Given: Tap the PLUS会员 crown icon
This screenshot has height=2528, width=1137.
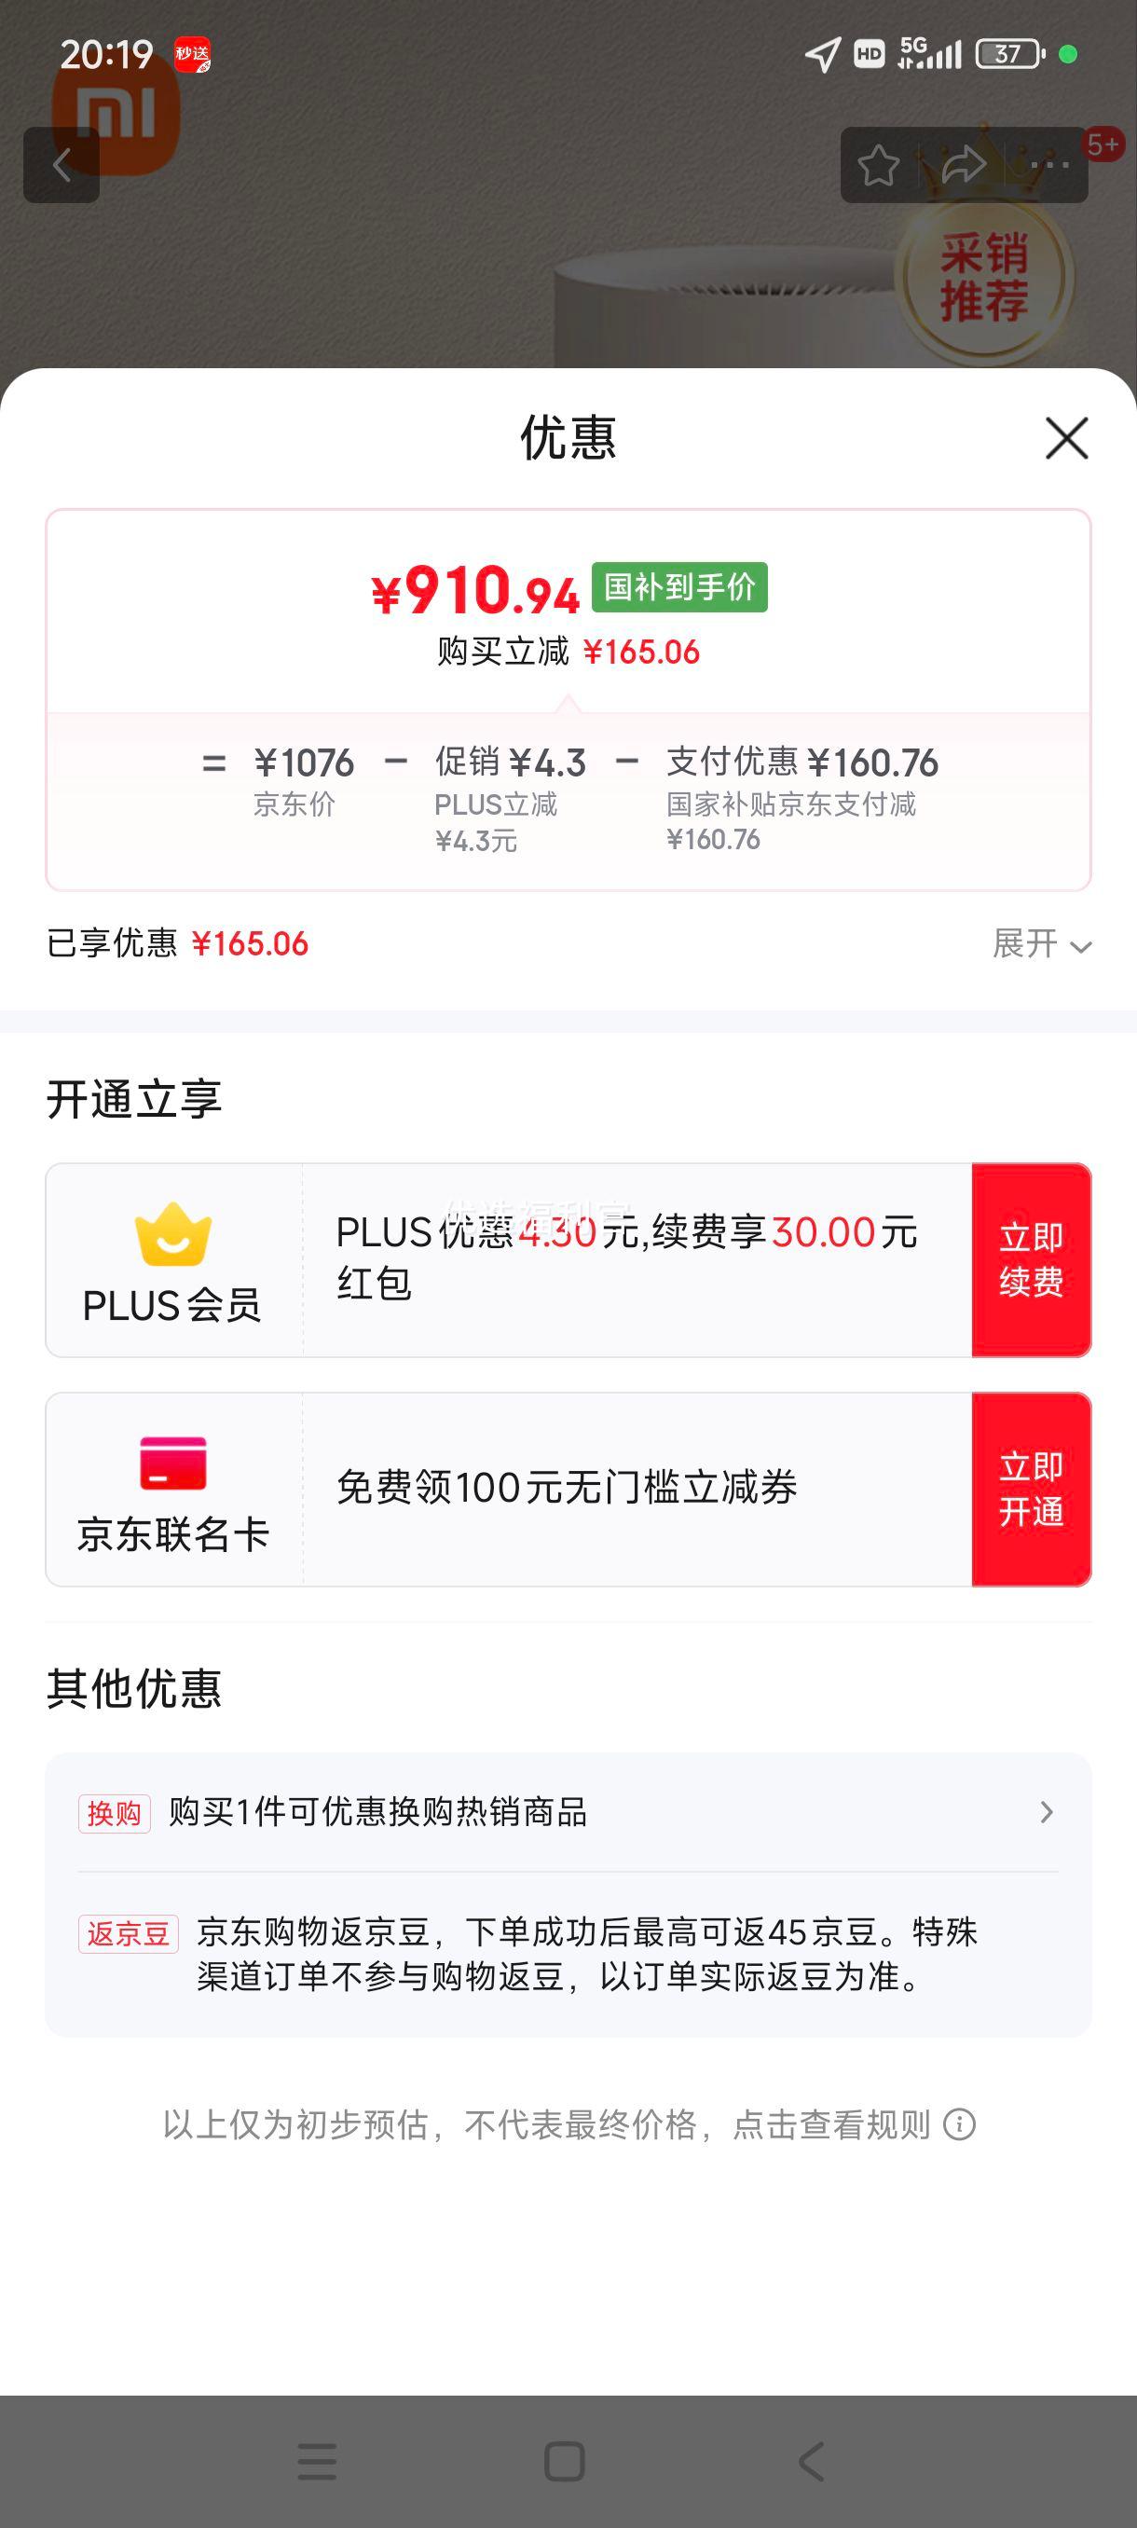Looking at the screenshot, I should click(172, 1234).
